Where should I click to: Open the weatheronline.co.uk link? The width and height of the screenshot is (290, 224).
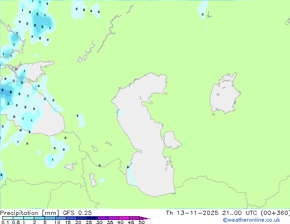pyautogui.click(x=252, y=220)
